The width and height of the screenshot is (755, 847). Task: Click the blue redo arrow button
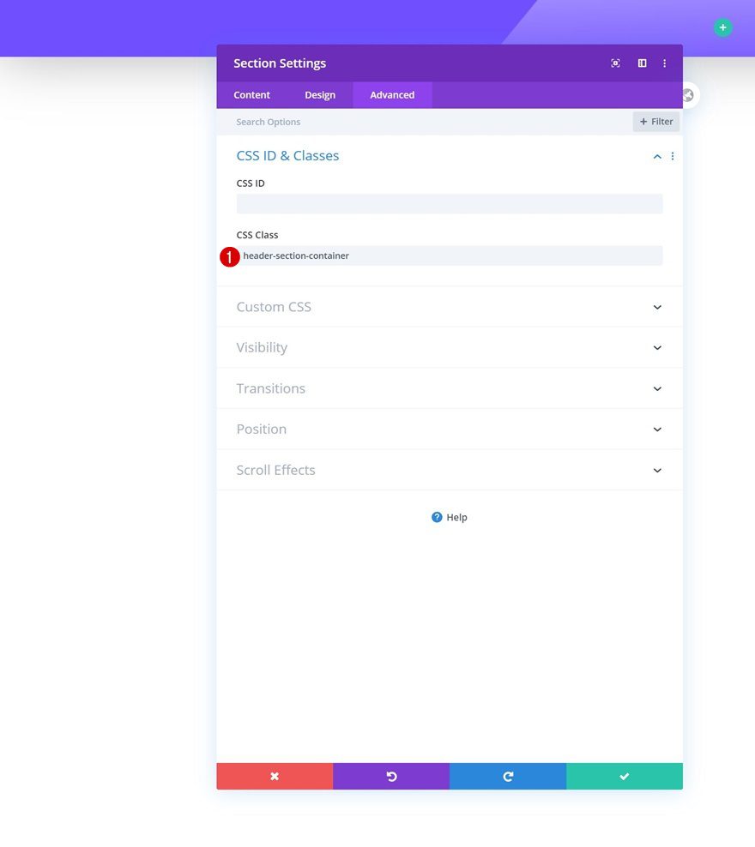(508, 776)
